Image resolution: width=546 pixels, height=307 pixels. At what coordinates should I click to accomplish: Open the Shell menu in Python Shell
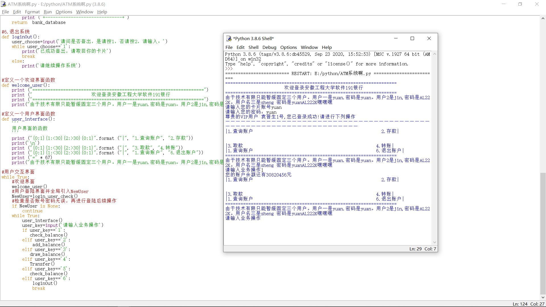(x=253, y=47)
